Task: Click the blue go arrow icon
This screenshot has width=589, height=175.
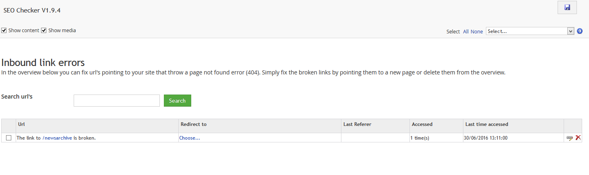Action: click(x=580, y=31)
